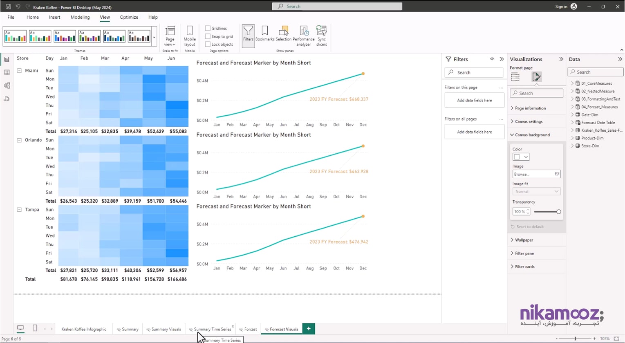Expand 01_CoreMeasures table in Data pane
625x343 pixels.
pyautogui.click(x=572, y=83)
